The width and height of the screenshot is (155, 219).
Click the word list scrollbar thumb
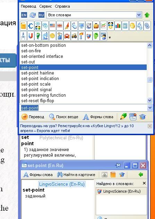150,80
